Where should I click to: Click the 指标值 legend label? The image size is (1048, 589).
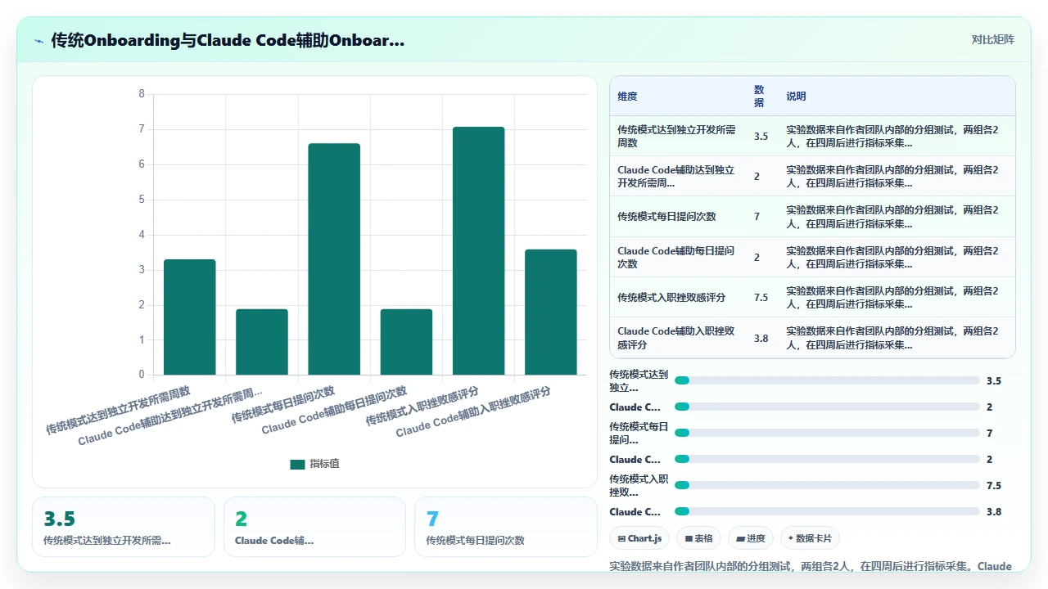(x=324, y=464)
